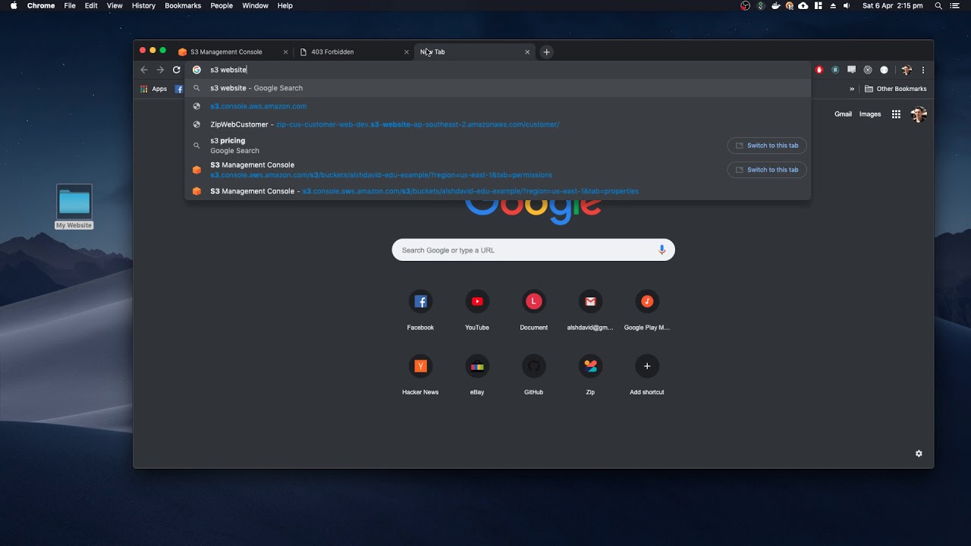Image resolution: width=971 pixels, height=546 pixels.
Task: Click the address bar containing s3 website
Action: [498, 70]
